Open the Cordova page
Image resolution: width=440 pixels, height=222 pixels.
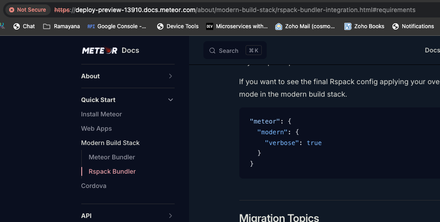click(93, 186)
